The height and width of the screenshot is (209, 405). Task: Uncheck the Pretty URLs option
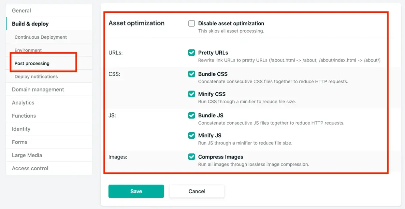pyautogui.click(x=191, y=53)
